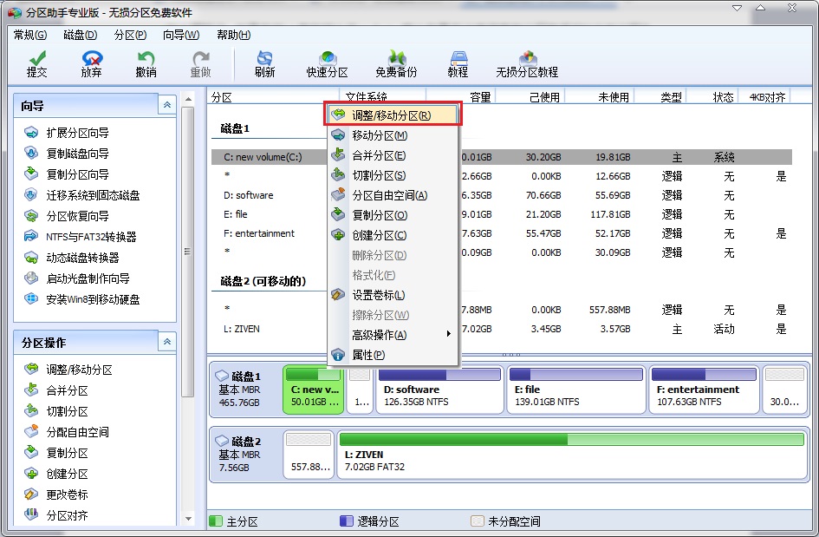Select L: ZIVEN FAT32 partition block
This screenshot has height=537, width=819.
(572, 455)
